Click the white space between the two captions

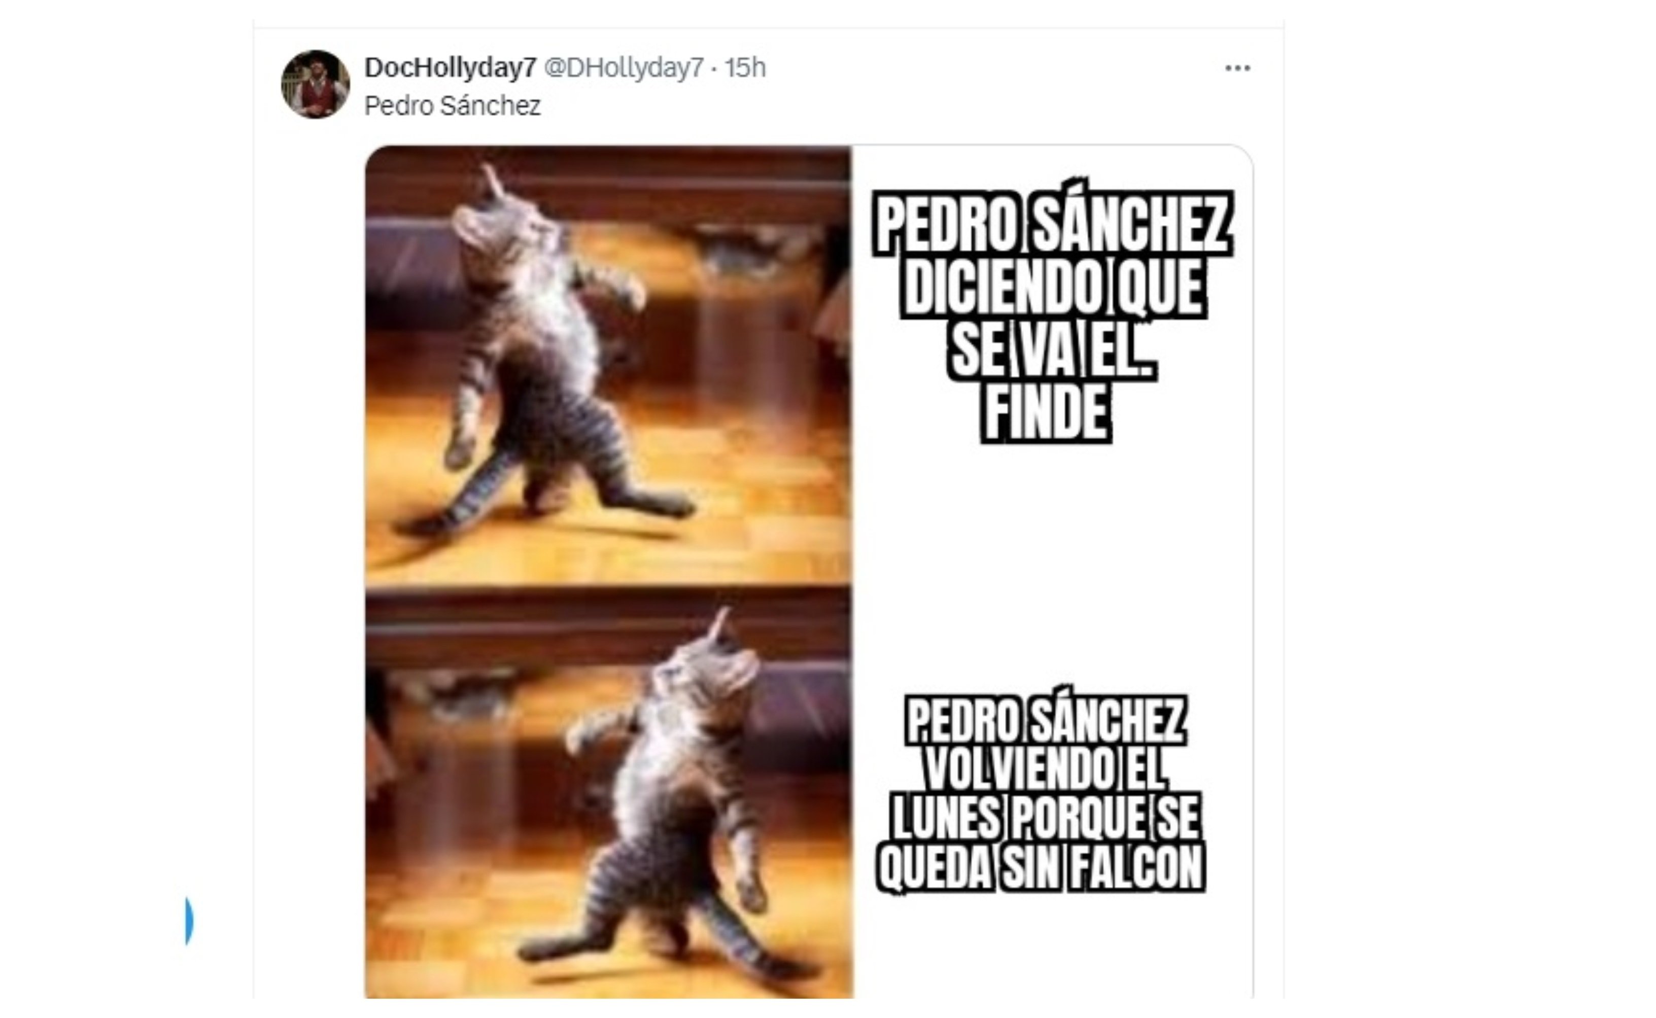coord(1052,569)
